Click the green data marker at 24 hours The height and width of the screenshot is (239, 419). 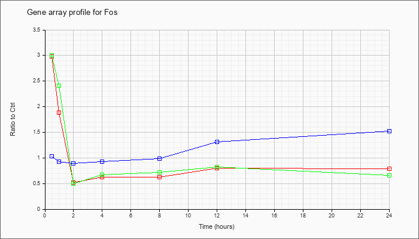tap(389, 175)
